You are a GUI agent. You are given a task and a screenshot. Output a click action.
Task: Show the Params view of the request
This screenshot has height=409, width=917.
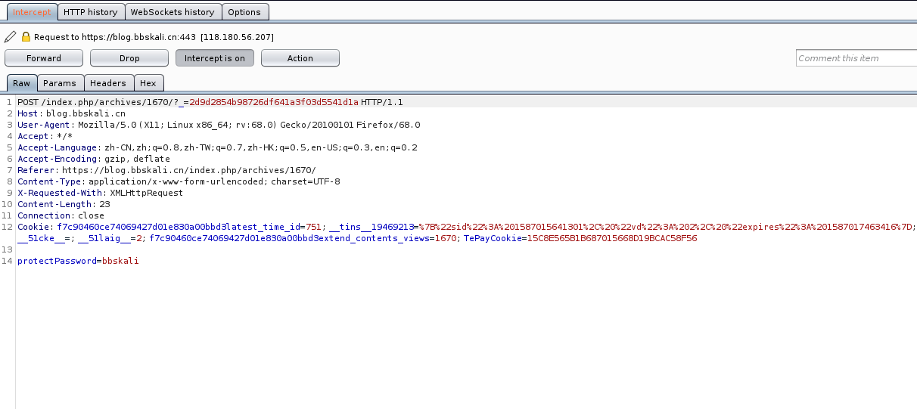59,83
